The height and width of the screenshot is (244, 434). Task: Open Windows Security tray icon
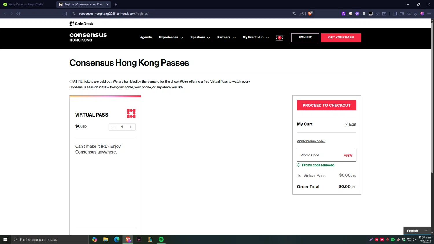coord(404,239)
